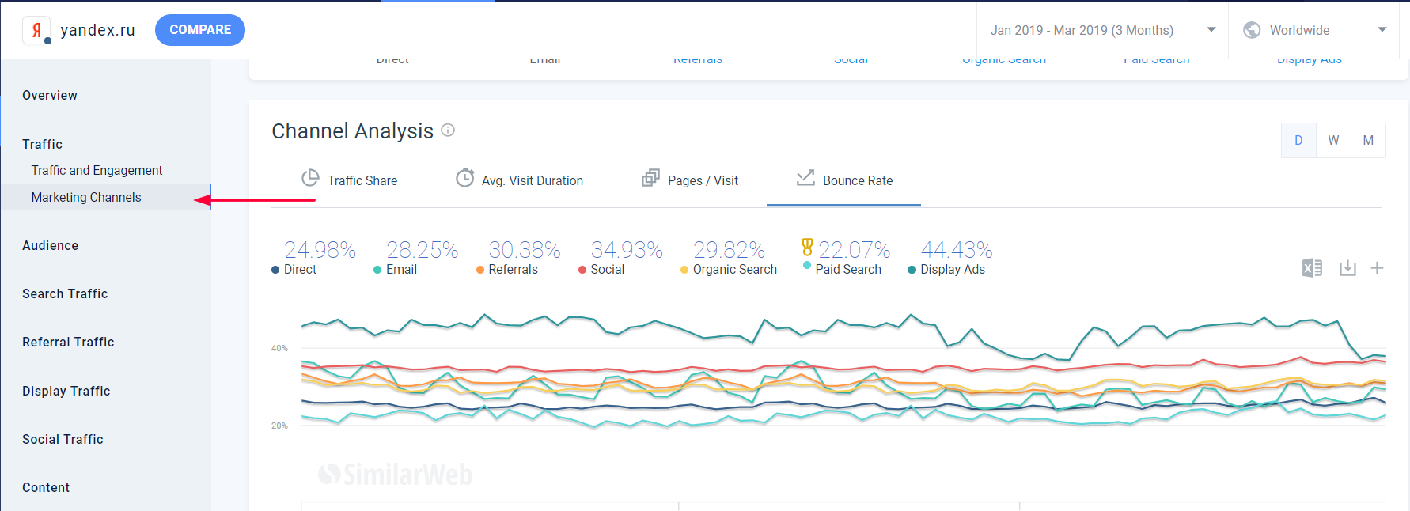
Task: Switch chart granularity to Daily
Action: click(1298, 140)
